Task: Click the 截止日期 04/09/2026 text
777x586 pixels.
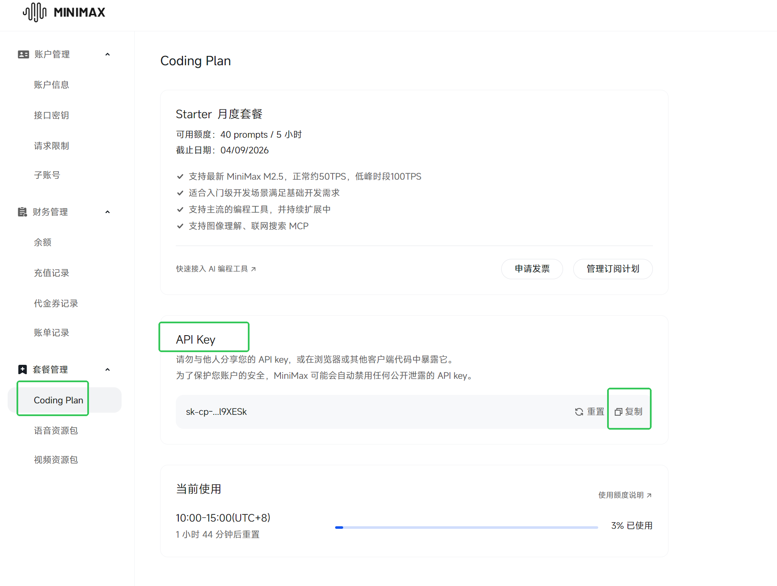Action: pyautogui.click(x=222, y=150)
